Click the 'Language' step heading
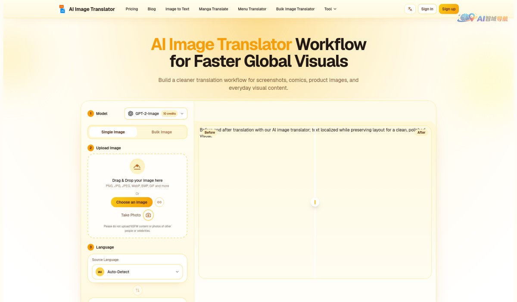 point(105,247)
